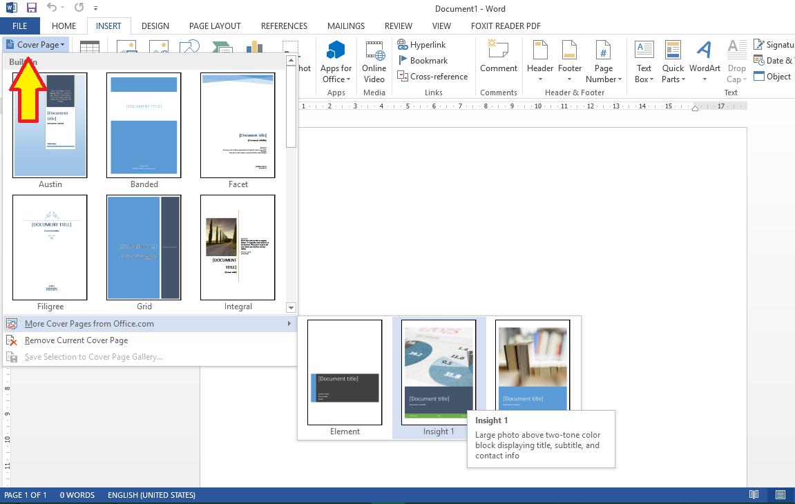Open More Cover Pages from Office.com submenu
The height and width of the screenshot is (504, 795).
click(x=89, y=324)
